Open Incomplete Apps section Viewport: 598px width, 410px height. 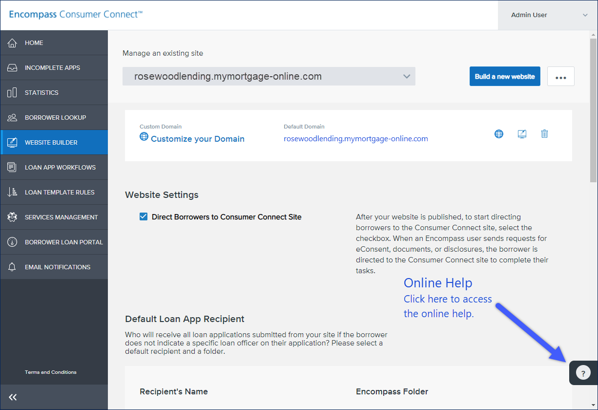54,68
